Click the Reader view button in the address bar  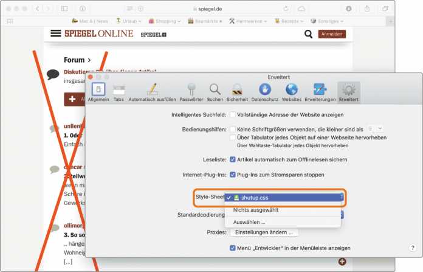click(130, 9)
